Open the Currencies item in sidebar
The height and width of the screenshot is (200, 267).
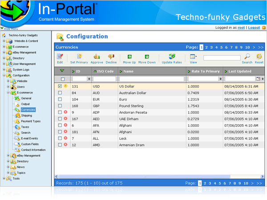(28, 110)
